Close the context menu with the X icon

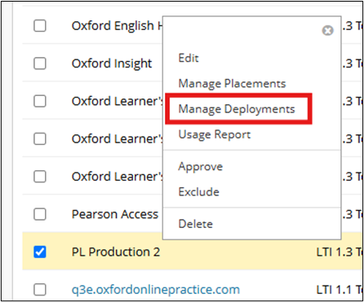327,30
